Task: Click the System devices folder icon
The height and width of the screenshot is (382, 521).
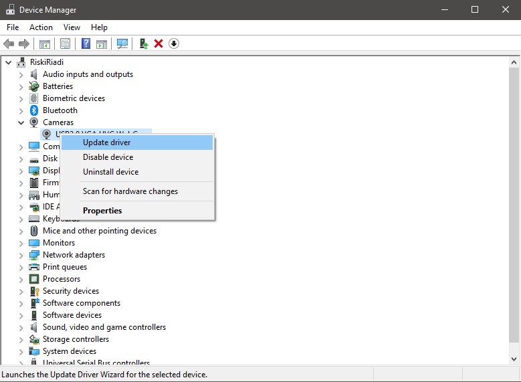Action: [34, 351]
